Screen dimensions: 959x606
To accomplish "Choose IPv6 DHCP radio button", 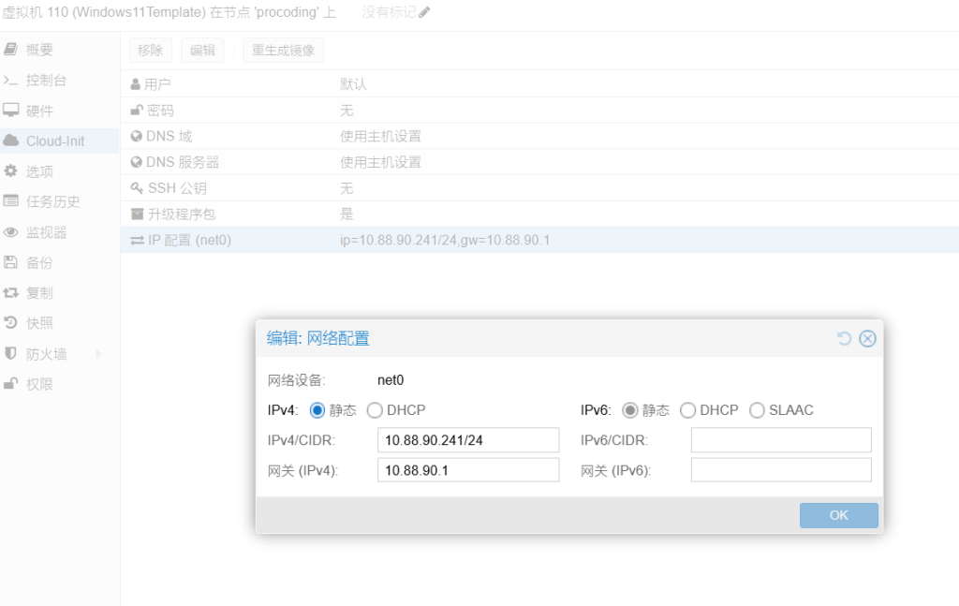I will 687,410.
